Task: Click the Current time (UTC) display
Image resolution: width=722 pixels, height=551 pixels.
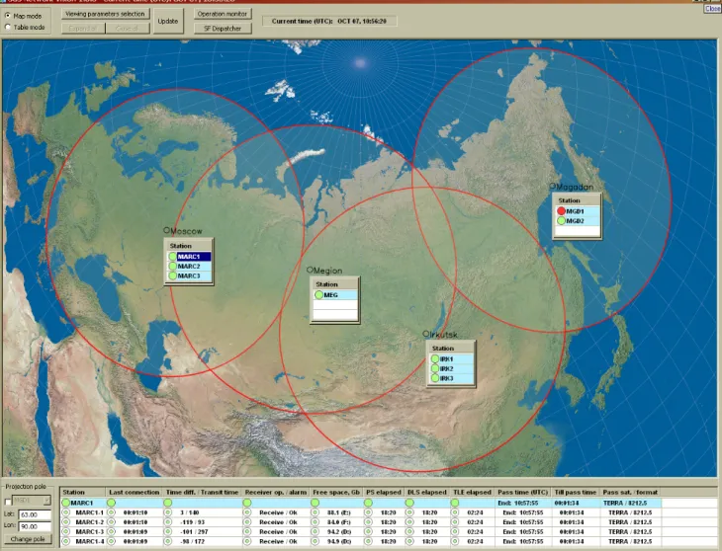Action: [329, 21]
